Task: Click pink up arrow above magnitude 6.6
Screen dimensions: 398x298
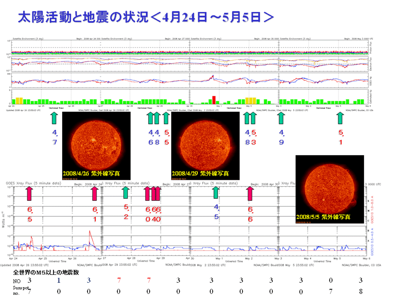Action: coord(250,194)
